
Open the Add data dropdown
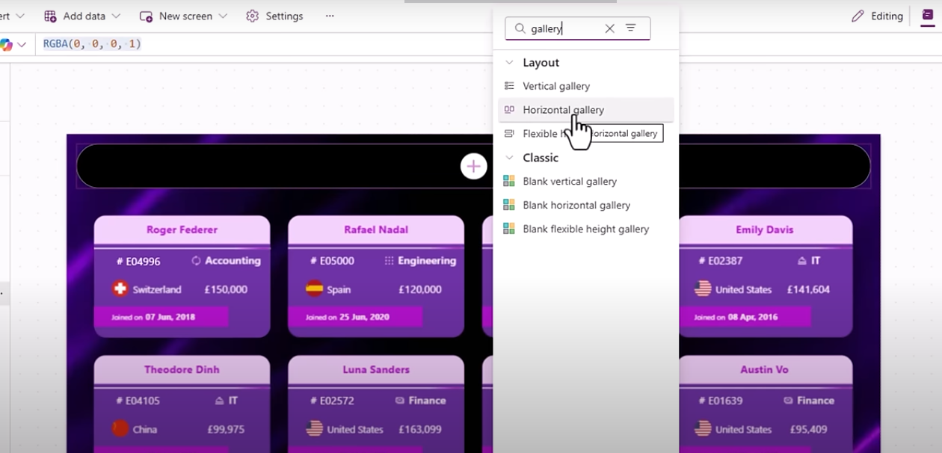pos(81,16)
